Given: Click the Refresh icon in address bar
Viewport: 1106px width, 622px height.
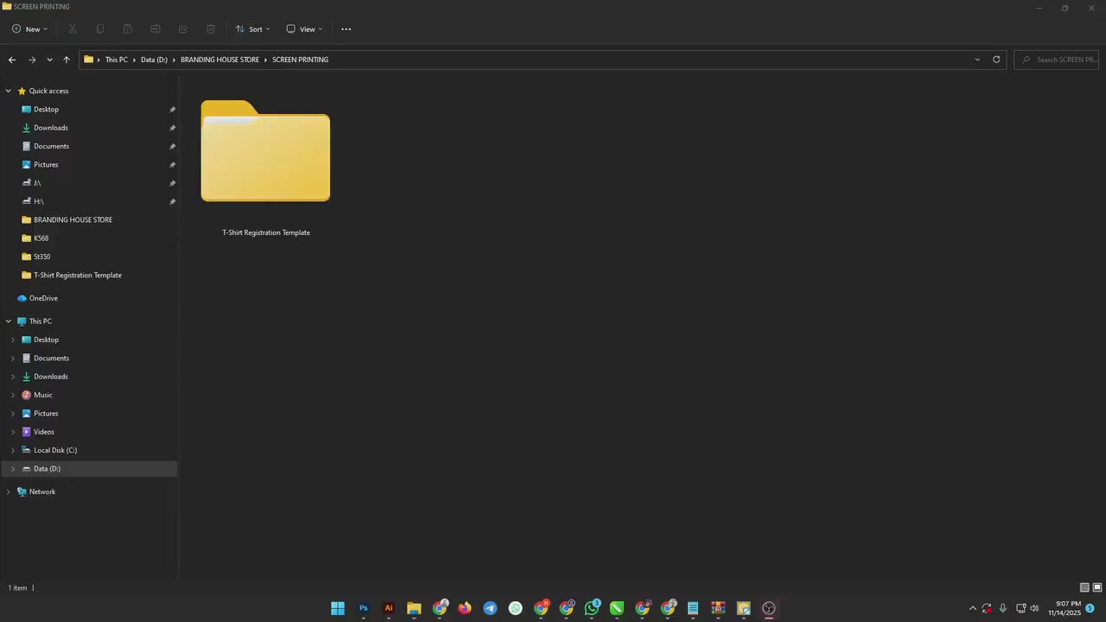Looking at the screenshot, I should 996,60.
